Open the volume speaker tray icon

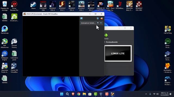(x=157, y=94)
